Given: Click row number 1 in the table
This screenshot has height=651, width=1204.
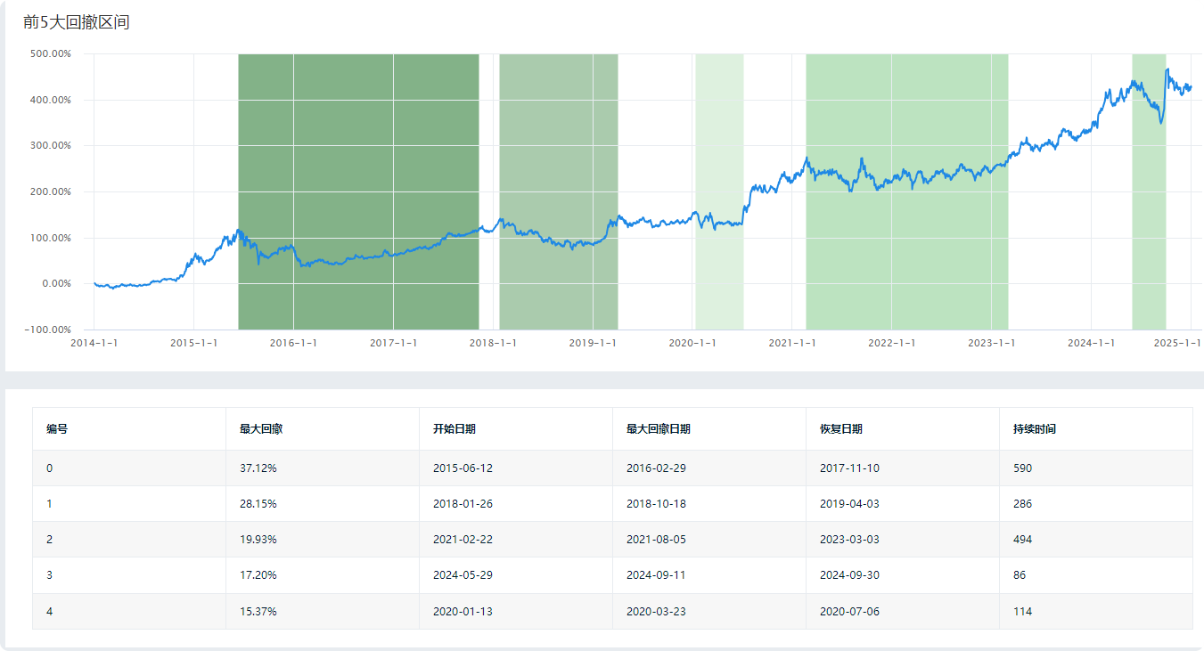Looking at the screenshot, I should pos(50,504).
